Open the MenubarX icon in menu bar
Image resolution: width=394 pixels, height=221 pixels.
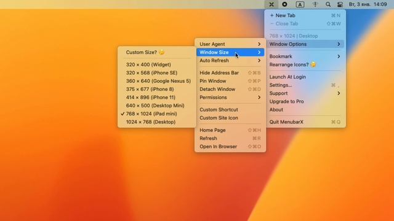tap(271, 4)
